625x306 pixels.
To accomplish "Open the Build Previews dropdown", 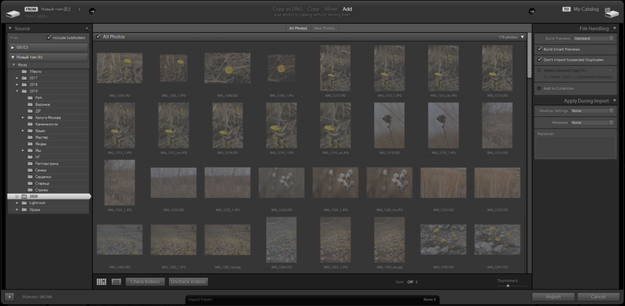I will [x=594, y=38].
